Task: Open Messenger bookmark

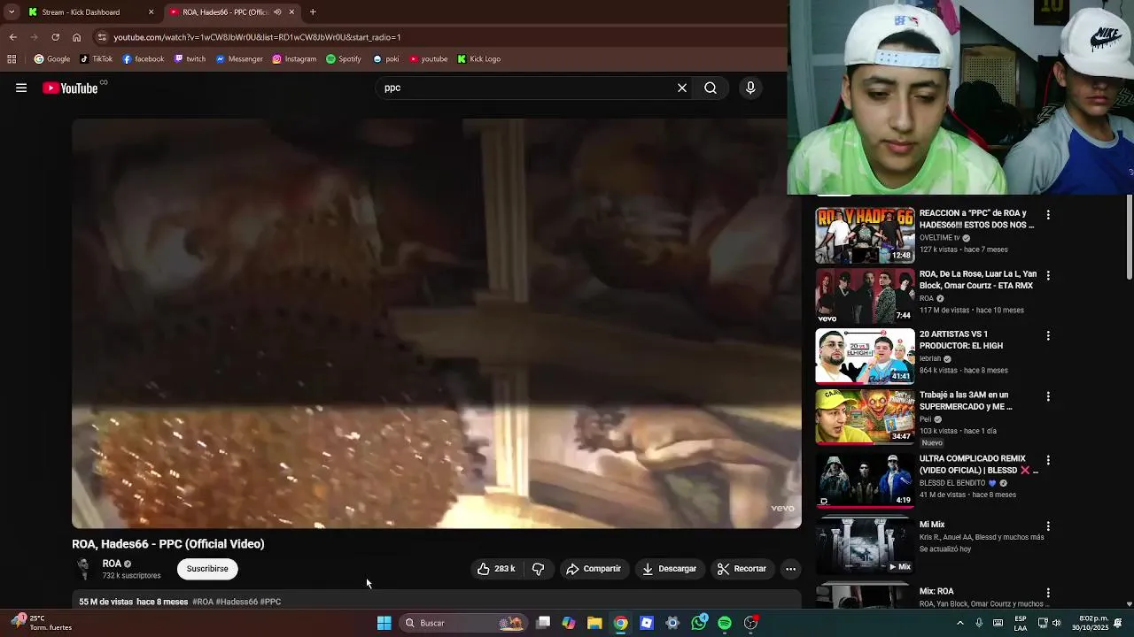Action: pos(239,59)
